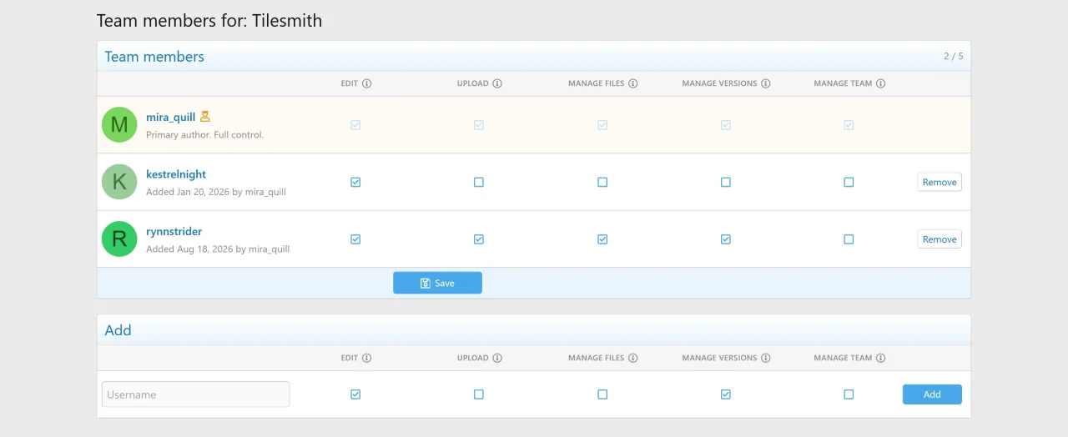Check Upload checkbox in Add row

479,394
